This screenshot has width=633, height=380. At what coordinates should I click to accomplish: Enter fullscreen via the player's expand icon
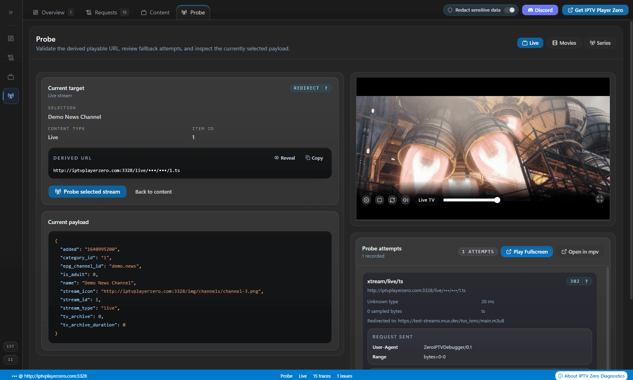pyautogui.click(x=599, y=199)
